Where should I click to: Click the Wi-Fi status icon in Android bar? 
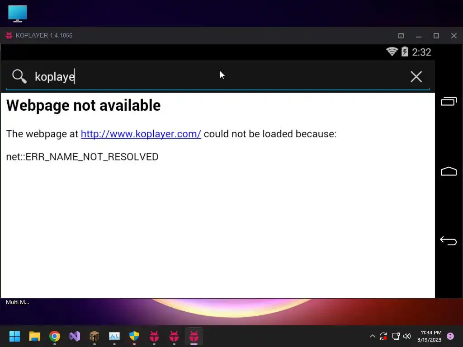(392, 52)
